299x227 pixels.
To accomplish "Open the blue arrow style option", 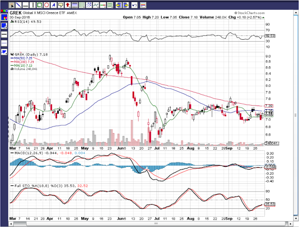I will coord(4,52).
